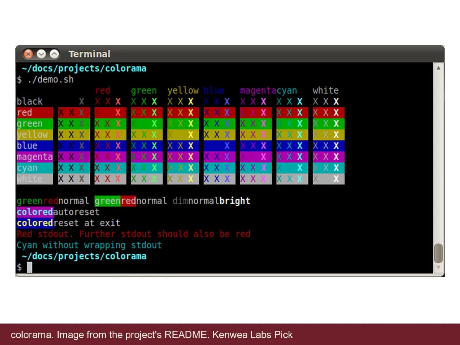Viewport: 460px width, 345px height.
Task: Minimize the Terminal window with down-arrow button
Action: (41, 54)
